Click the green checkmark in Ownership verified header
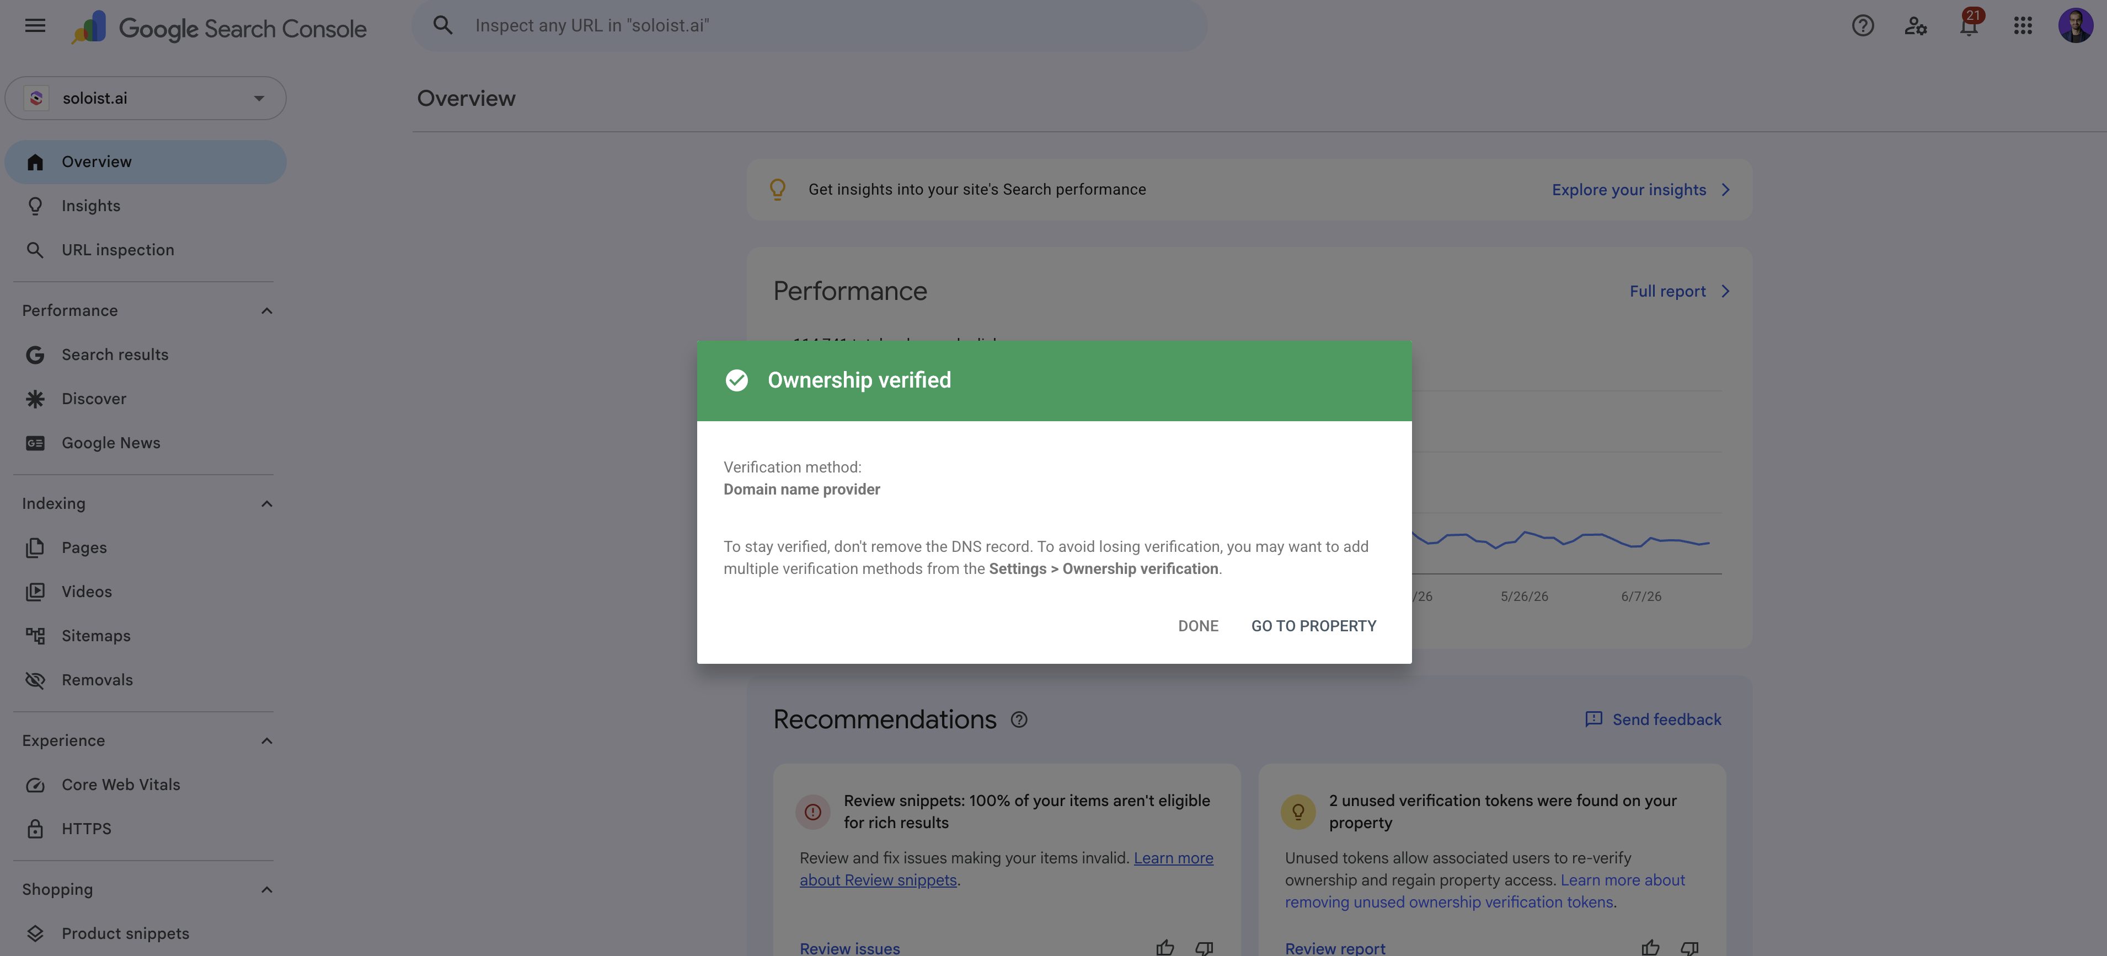The image size is (2107, 956). (736, 380)
